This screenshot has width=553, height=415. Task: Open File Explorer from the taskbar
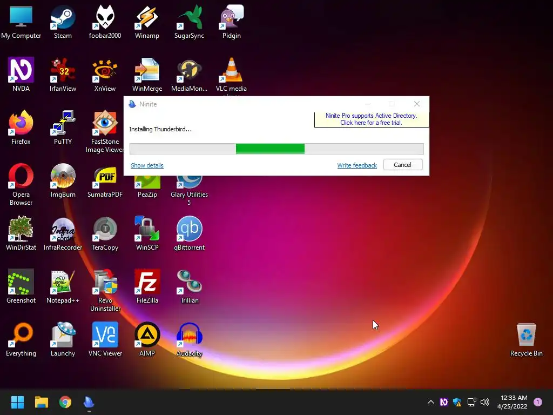coord(41,402)
